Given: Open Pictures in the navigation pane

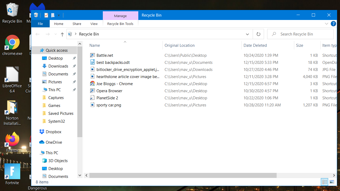Looking at the screenshot, I should tap(55, 82).
